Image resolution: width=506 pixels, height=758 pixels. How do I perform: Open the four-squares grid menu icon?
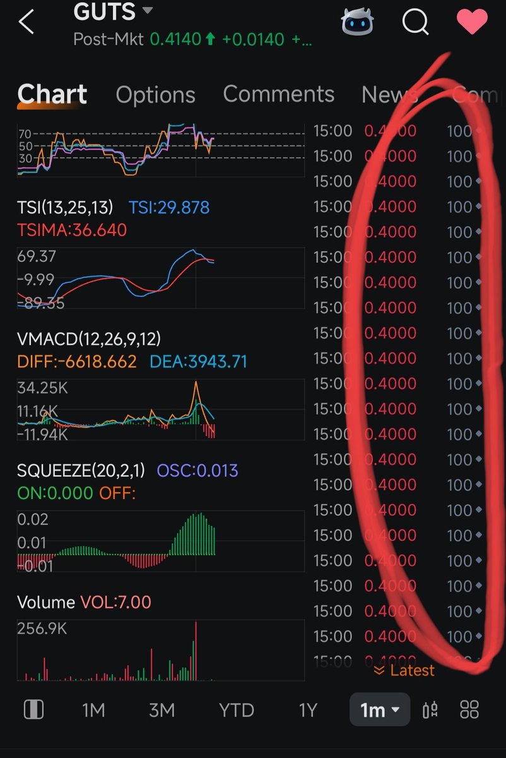pyautogui.click(x=469, y=710)
